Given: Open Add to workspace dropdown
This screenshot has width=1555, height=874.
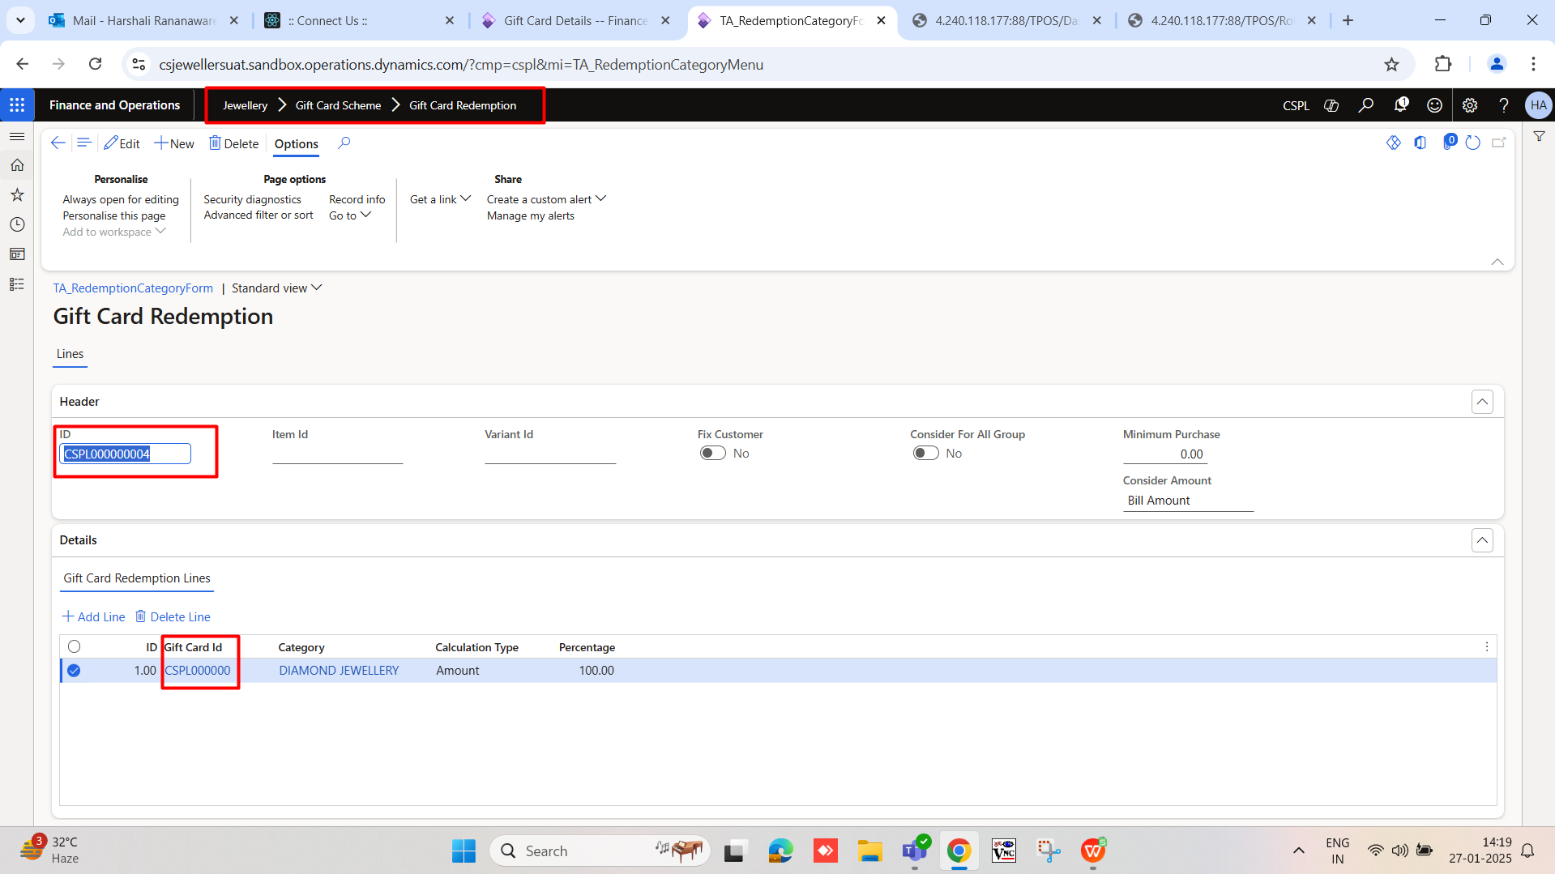Looking at the screenshot, I should (x=114, y=232).
